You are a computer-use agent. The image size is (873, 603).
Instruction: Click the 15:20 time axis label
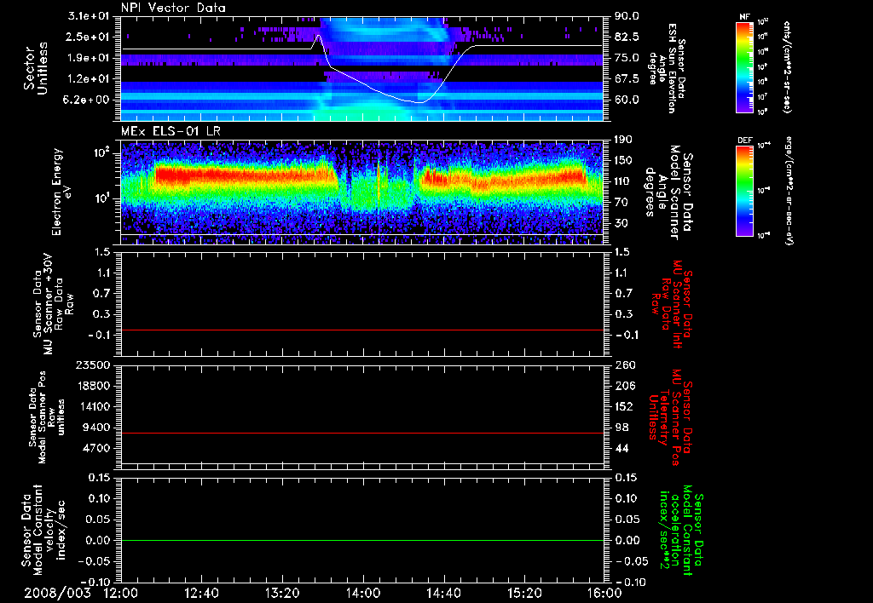click(523, 592)
